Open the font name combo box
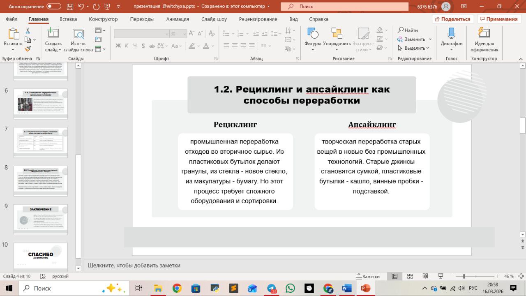Viewport: 526px width, 296px height. pyautogui.click(x=141, y=34)
